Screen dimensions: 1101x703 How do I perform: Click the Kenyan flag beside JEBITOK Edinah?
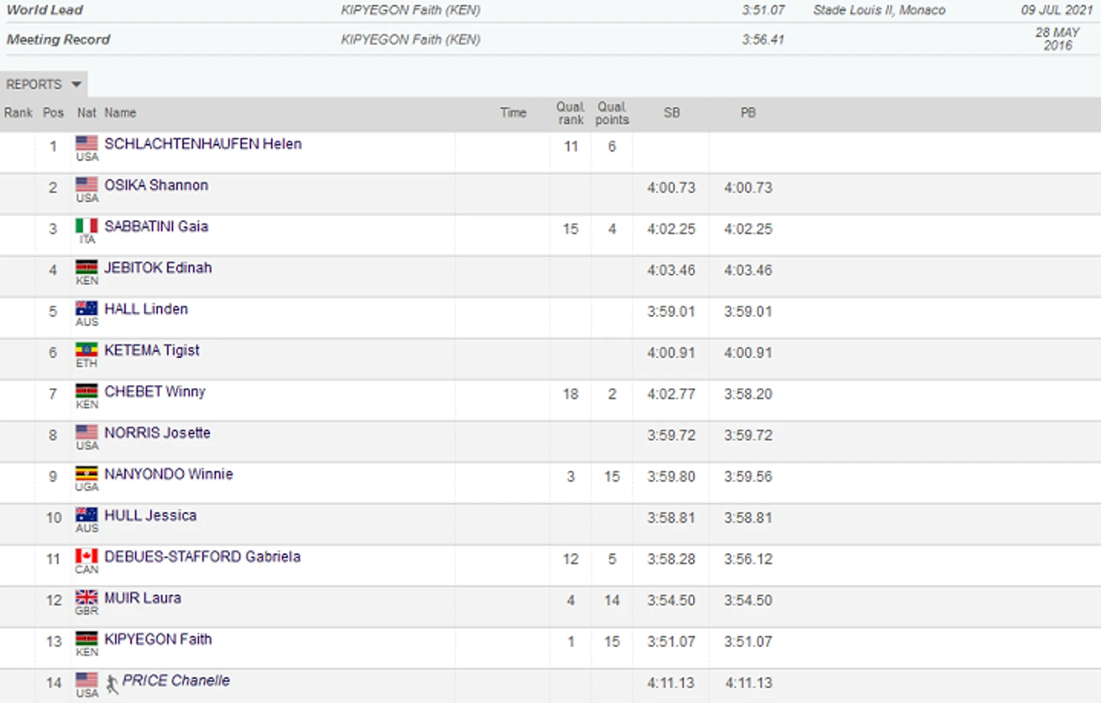(87, 267)
